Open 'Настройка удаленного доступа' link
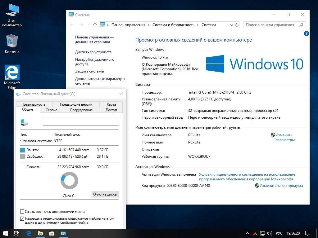 94,62
